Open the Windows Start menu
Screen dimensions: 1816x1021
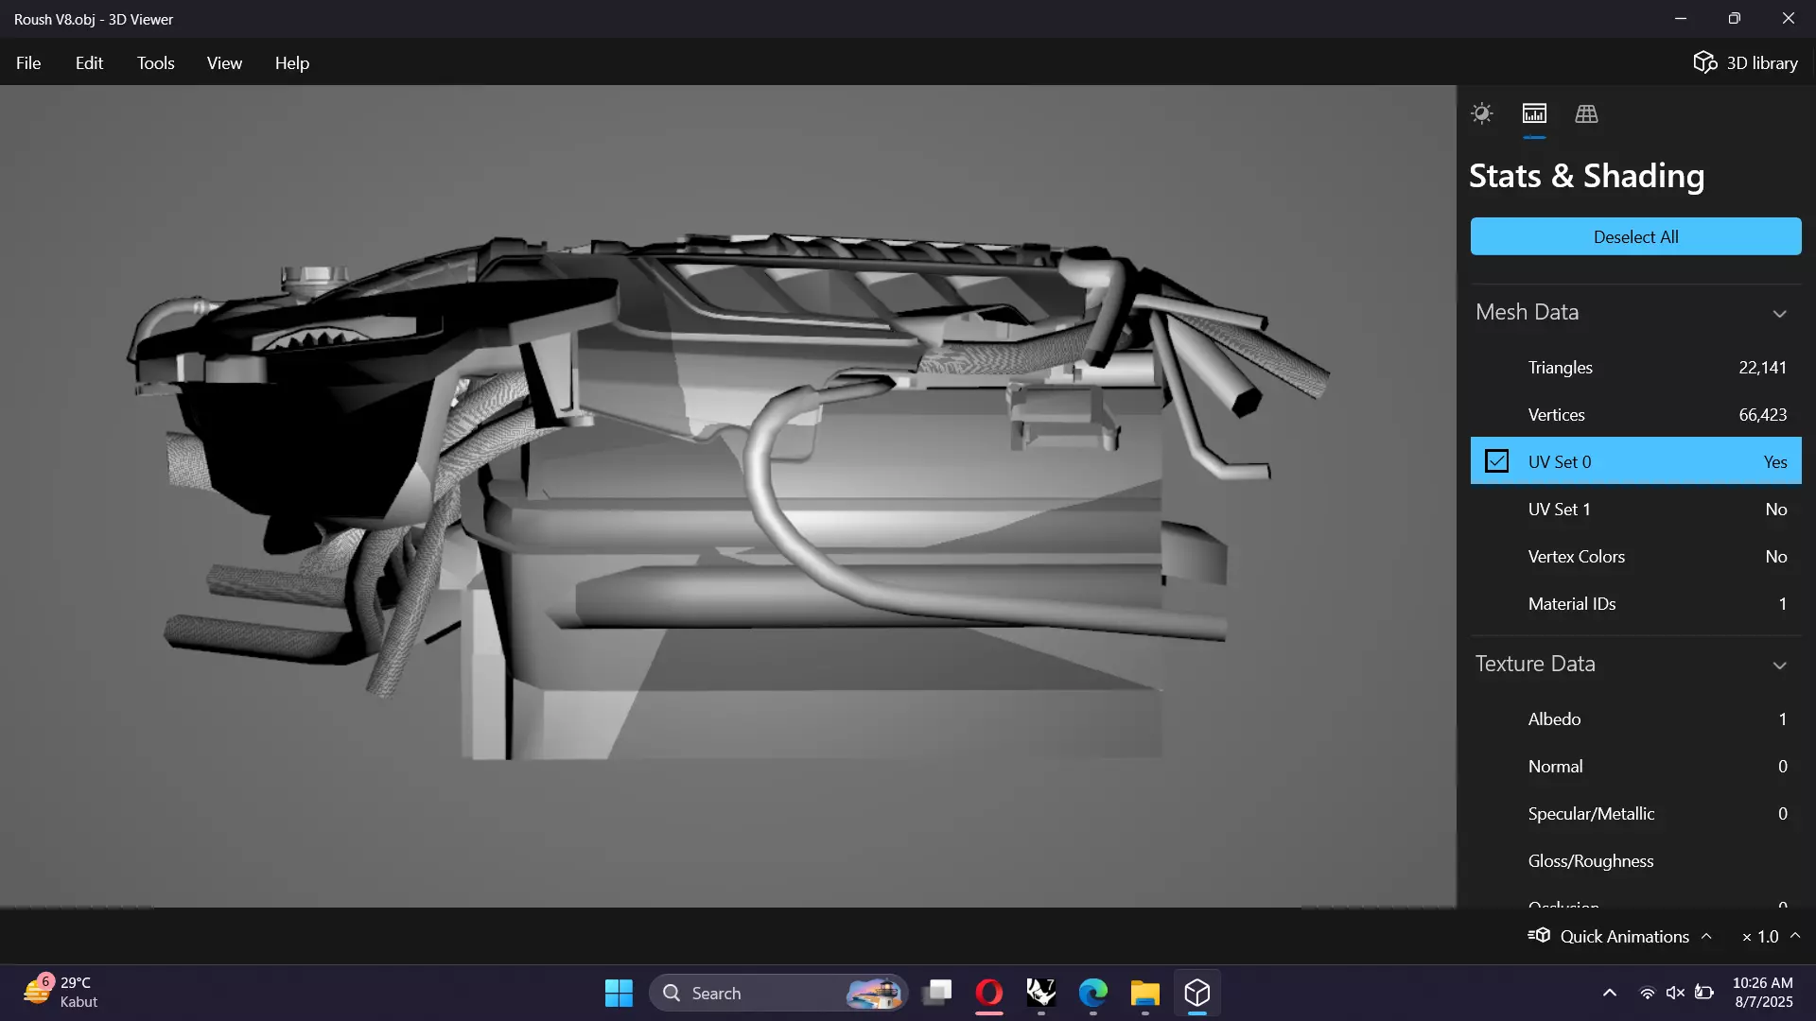coord(619,993)
